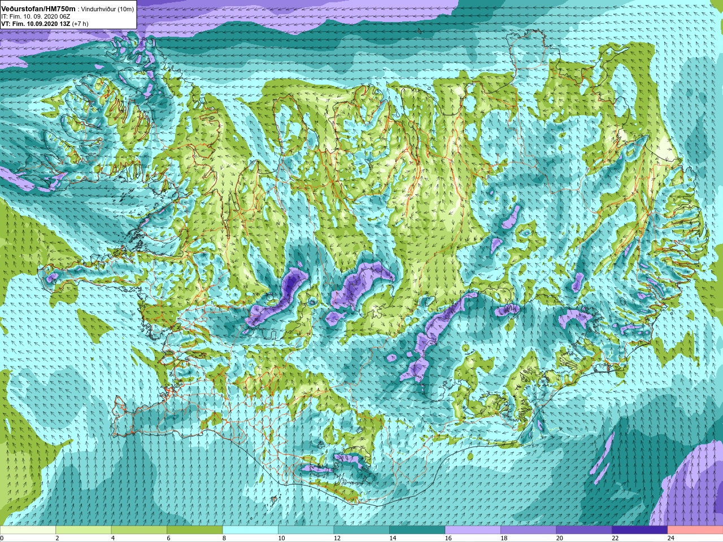Image resolution: width=723 pixels, height=542 pixels.
Task: Click the legend value 2
Action: coord(57,538)
